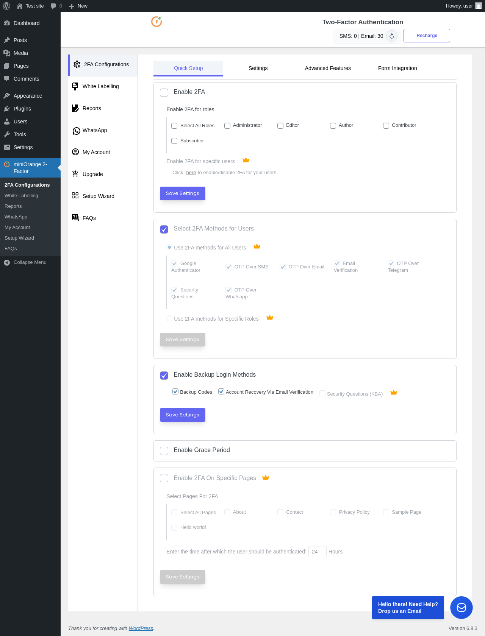485x636 pixels.
Task: Click the New plus icon
Action: pyautogui.click(x=72, y=6)
